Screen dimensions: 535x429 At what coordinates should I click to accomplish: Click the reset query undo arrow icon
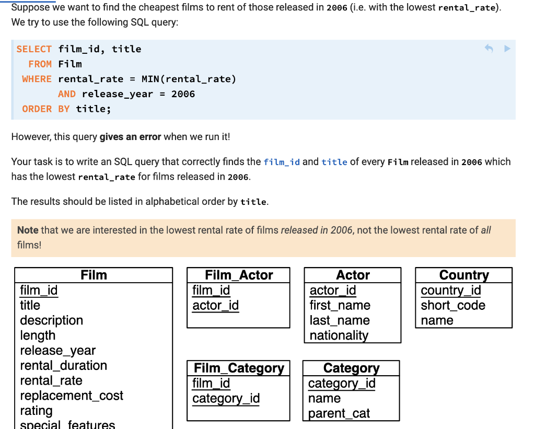(x=488, y=48)
